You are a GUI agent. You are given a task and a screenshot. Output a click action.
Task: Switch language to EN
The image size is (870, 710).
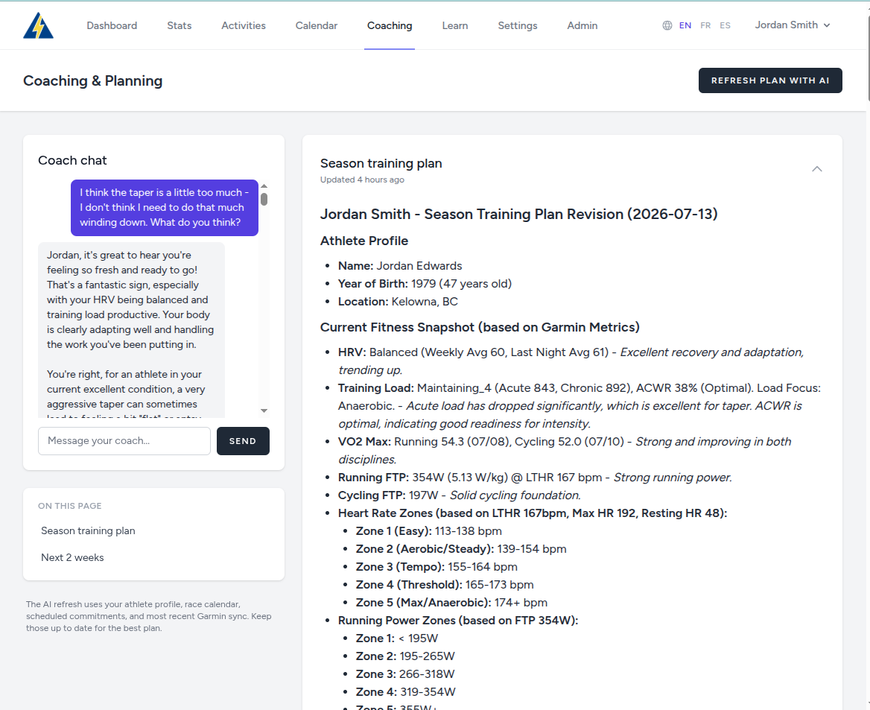click(x=685, y=25)
